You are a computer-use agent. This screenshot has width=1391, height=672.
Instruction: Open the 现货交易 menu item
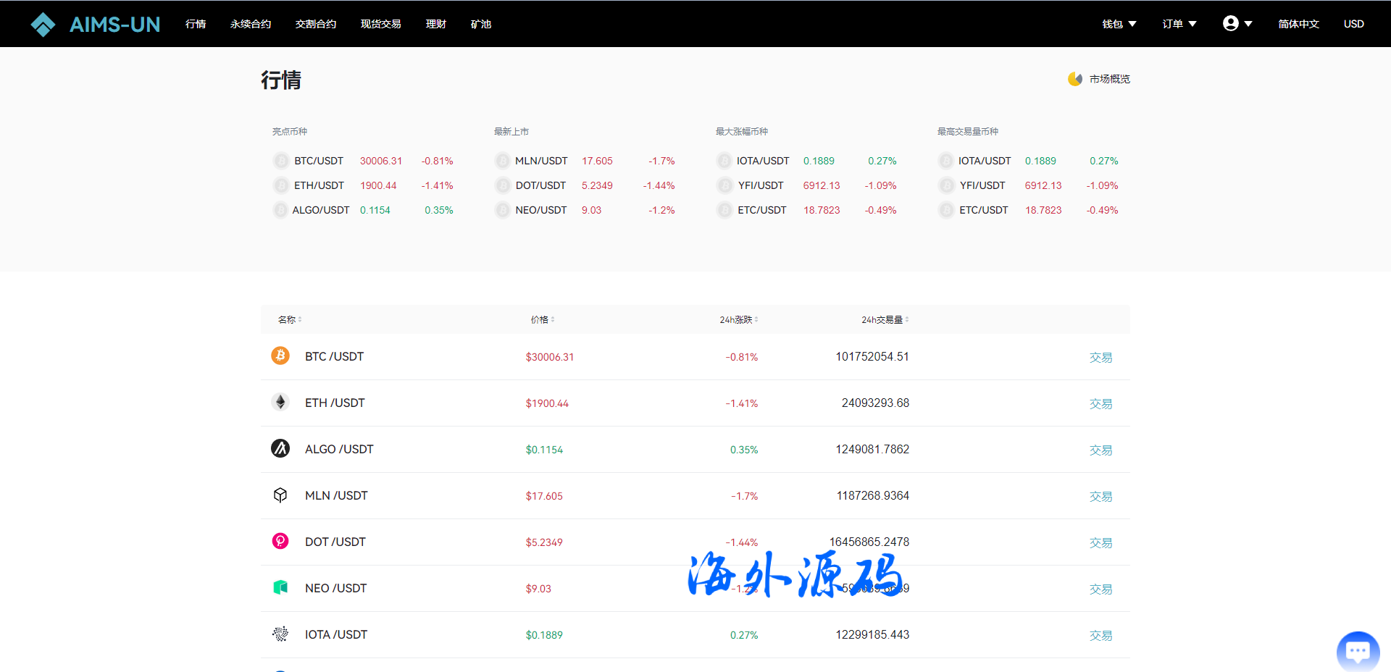(380, 24)
